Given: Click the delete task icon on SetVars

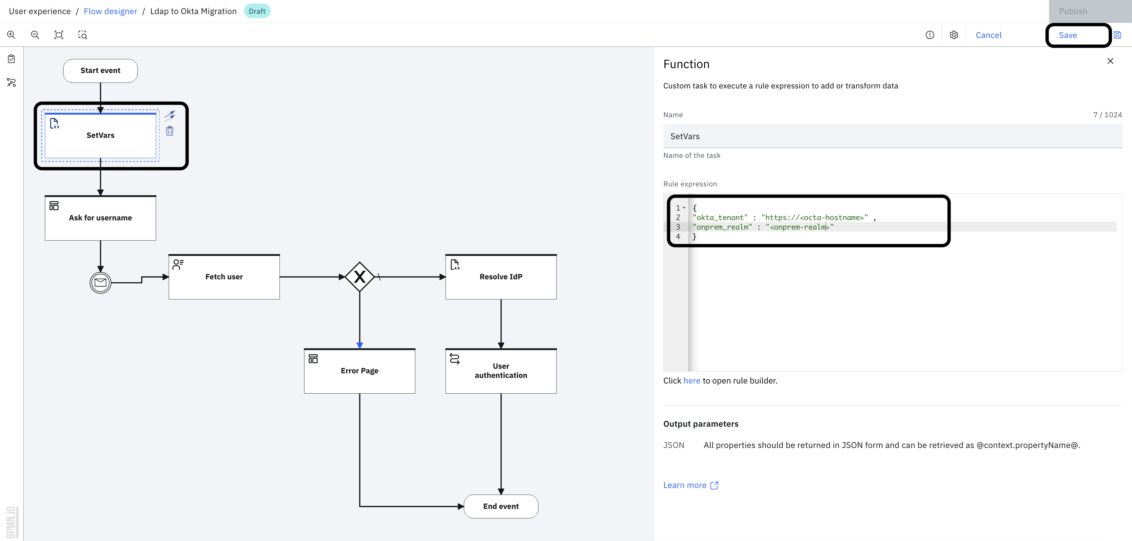Looking at the screenshot, I should coord(171,131).
